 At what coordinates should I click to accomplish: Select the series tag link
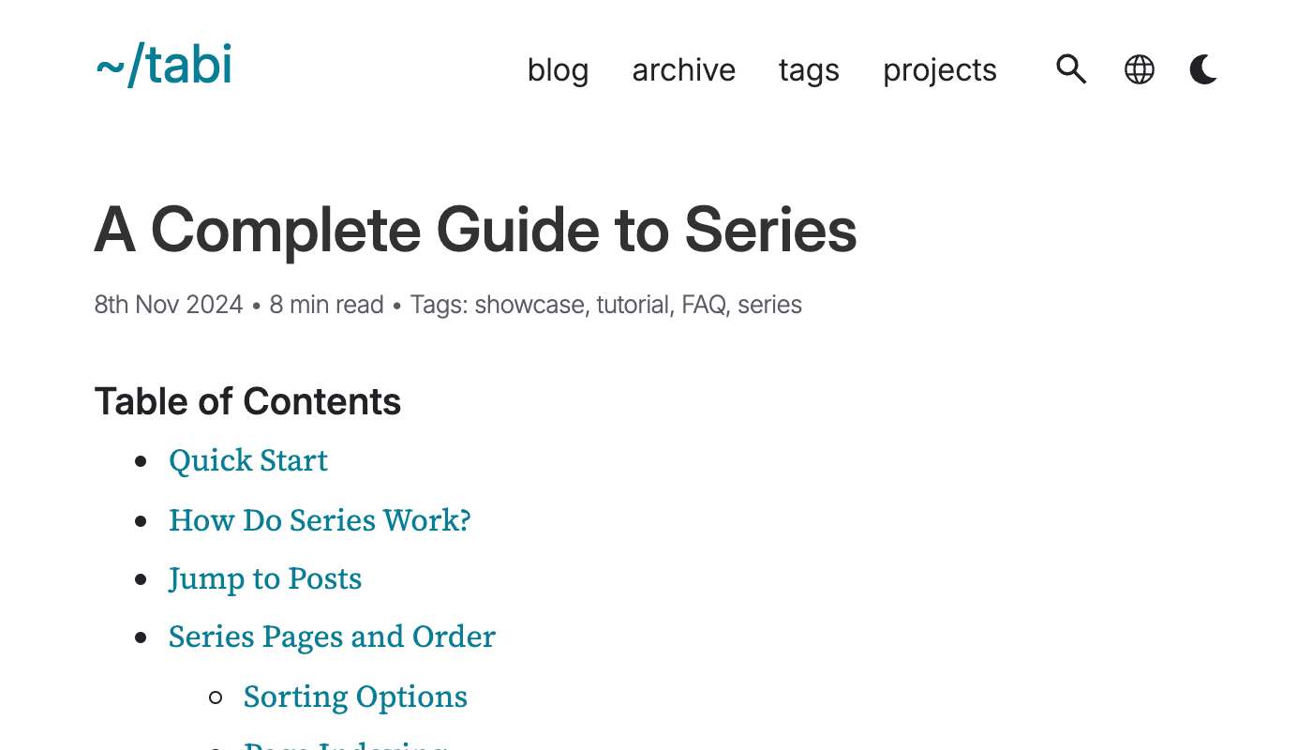[769, 305]
